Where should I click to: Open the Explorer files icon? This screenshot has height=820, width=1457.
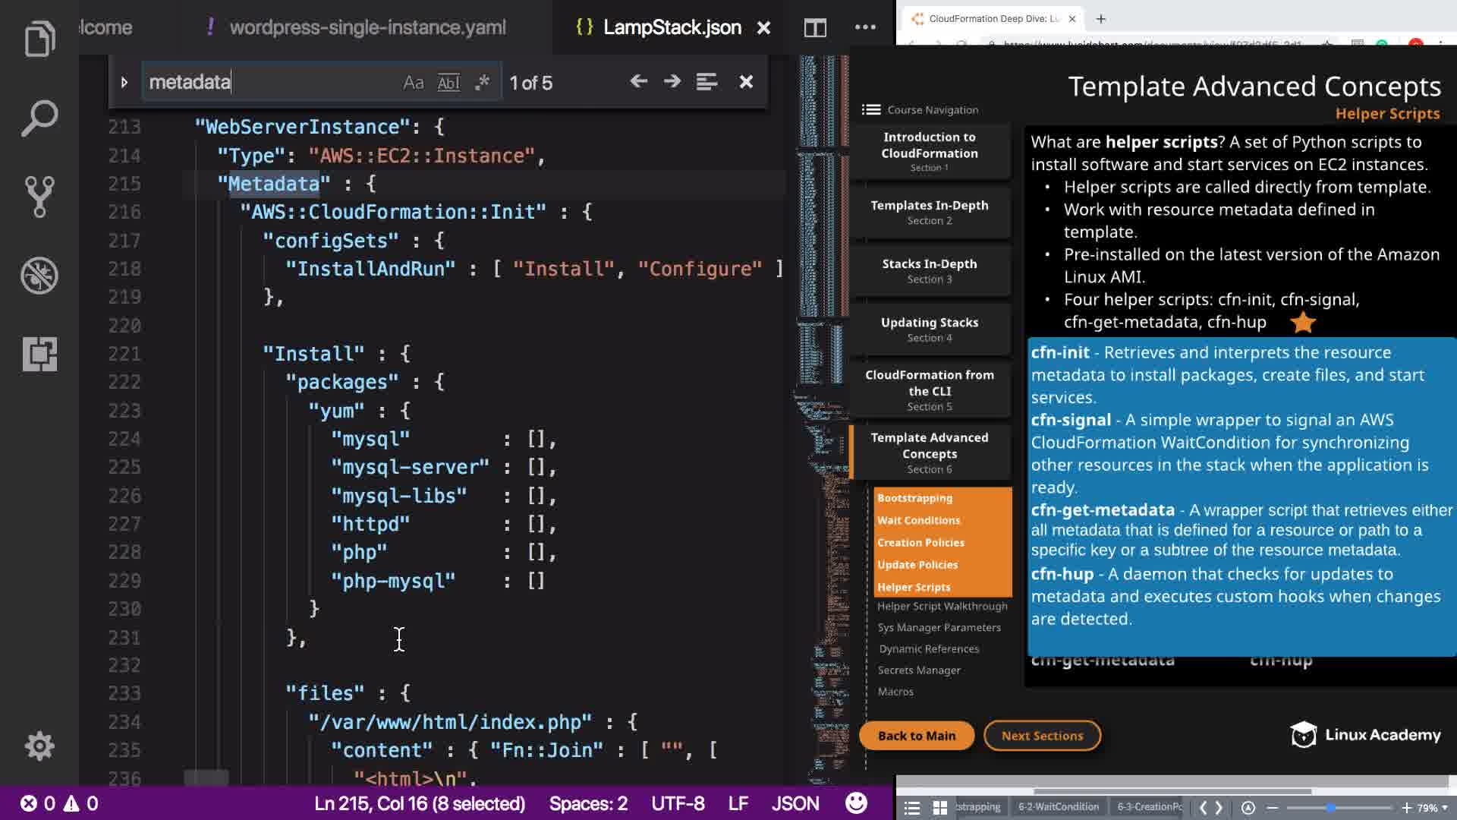(39, 39)
